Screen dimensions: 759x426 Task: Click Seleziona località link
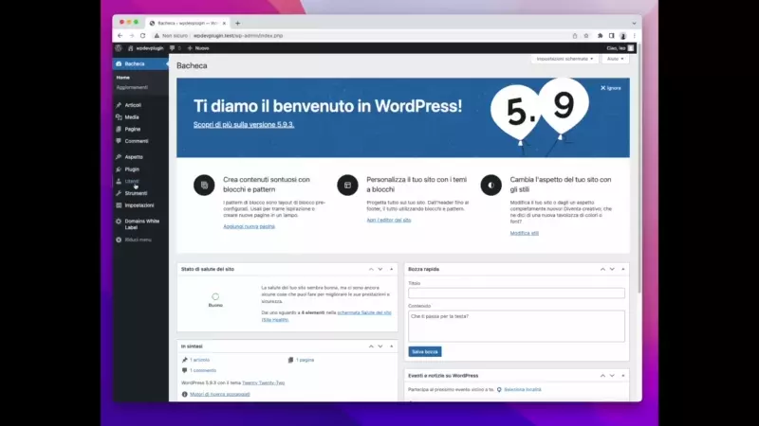523,390
